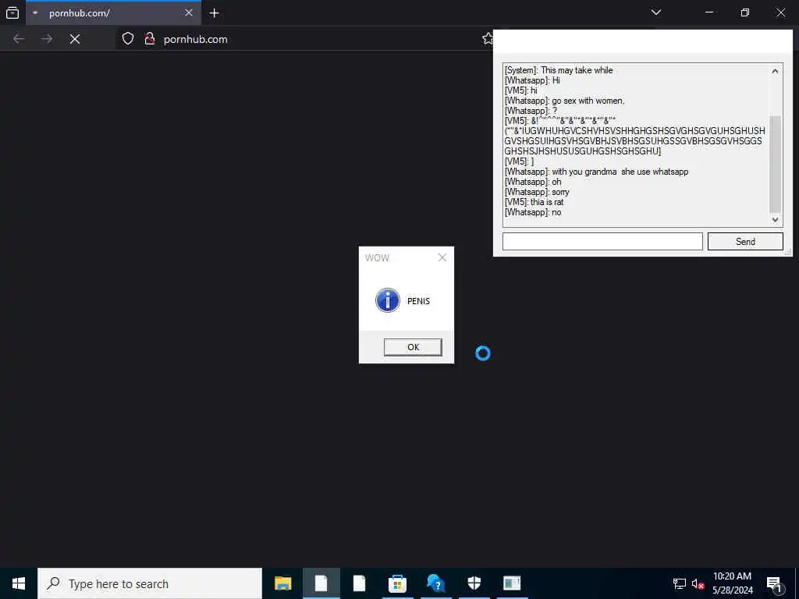This screenshot has height=599, width=799.
Task: Open the Get Help chat taskbar icon
Action: pyautogui.click(x=435, y=583)
